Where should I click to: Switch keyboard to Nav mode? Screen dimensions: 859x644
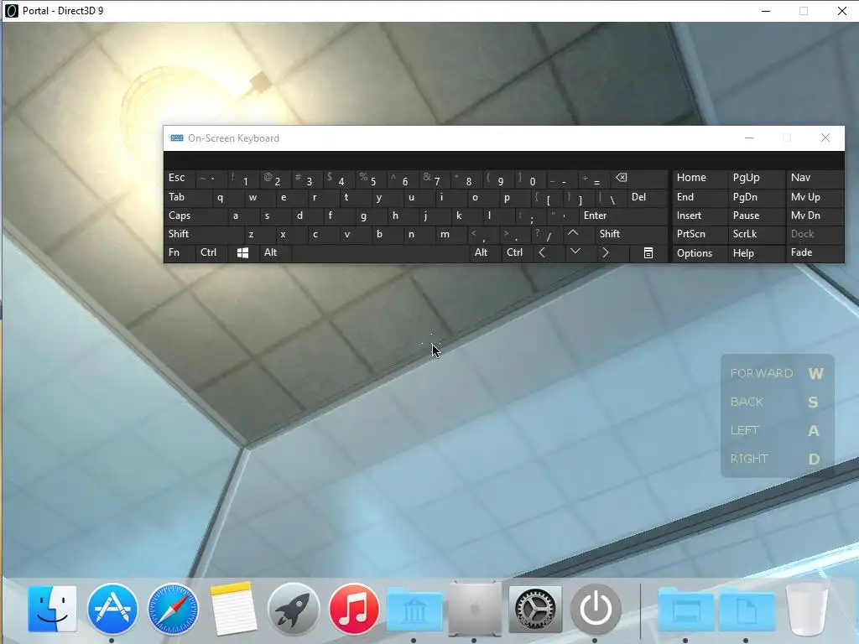[x=815, y=179]
